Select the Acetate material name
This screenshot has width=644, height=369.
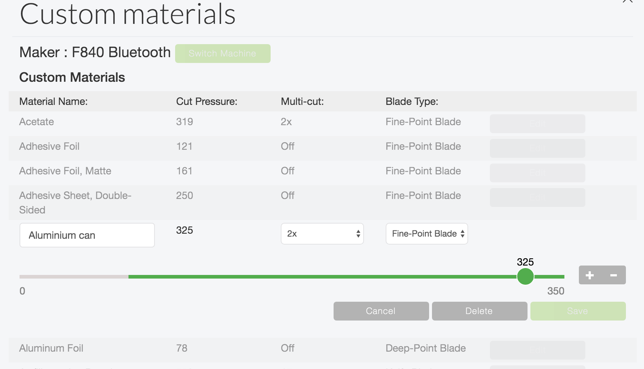point(37,122)
